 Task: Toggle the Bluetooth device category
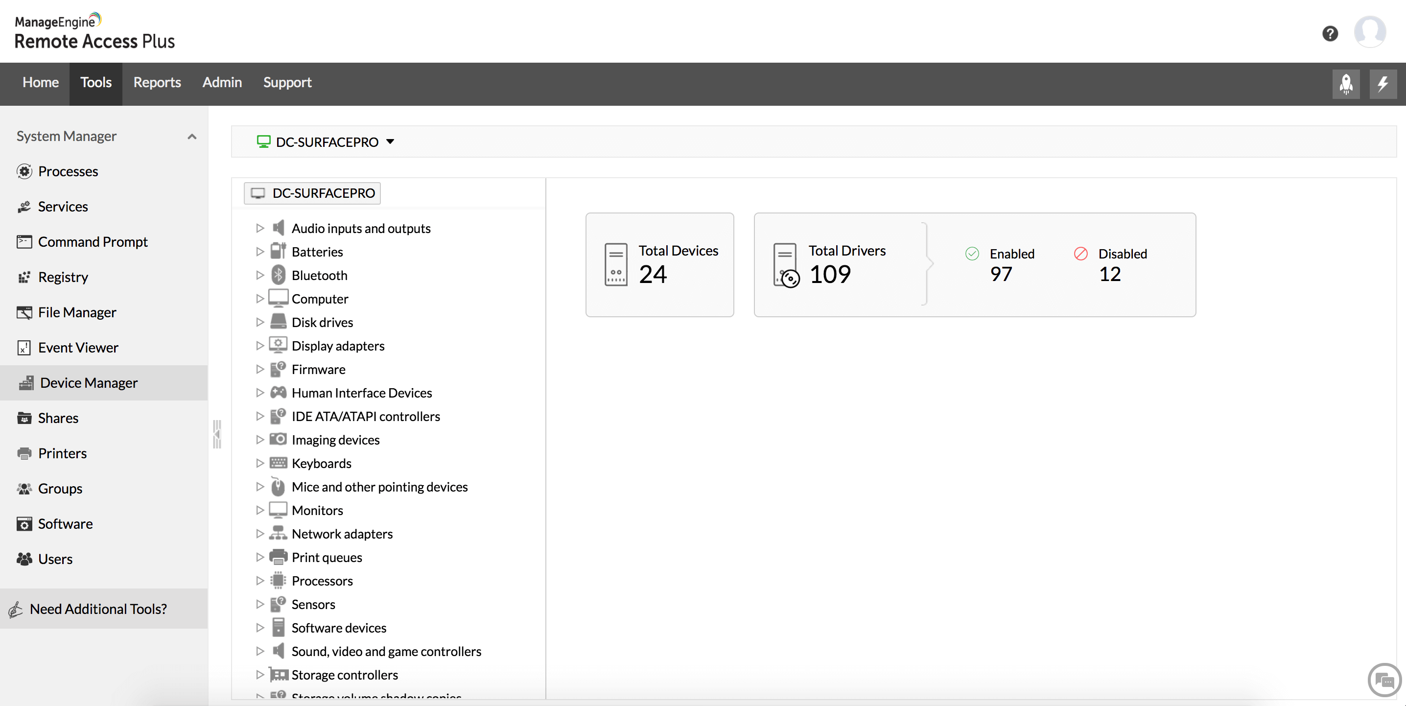(259, 275)
